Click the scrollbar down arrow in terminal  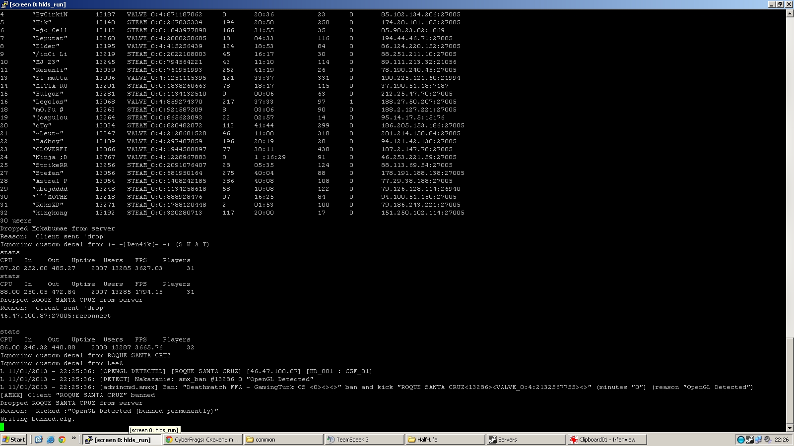pyautogui.click(x=790, y=428)
